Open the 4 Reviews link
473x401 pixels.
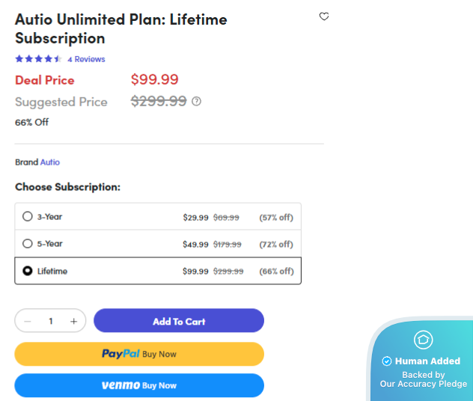pyautogui.click(x=86, y=59)
